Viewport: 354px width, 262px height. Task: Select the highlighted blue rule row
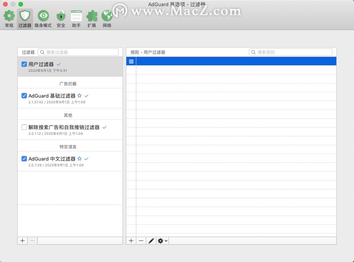click(231, 61)
